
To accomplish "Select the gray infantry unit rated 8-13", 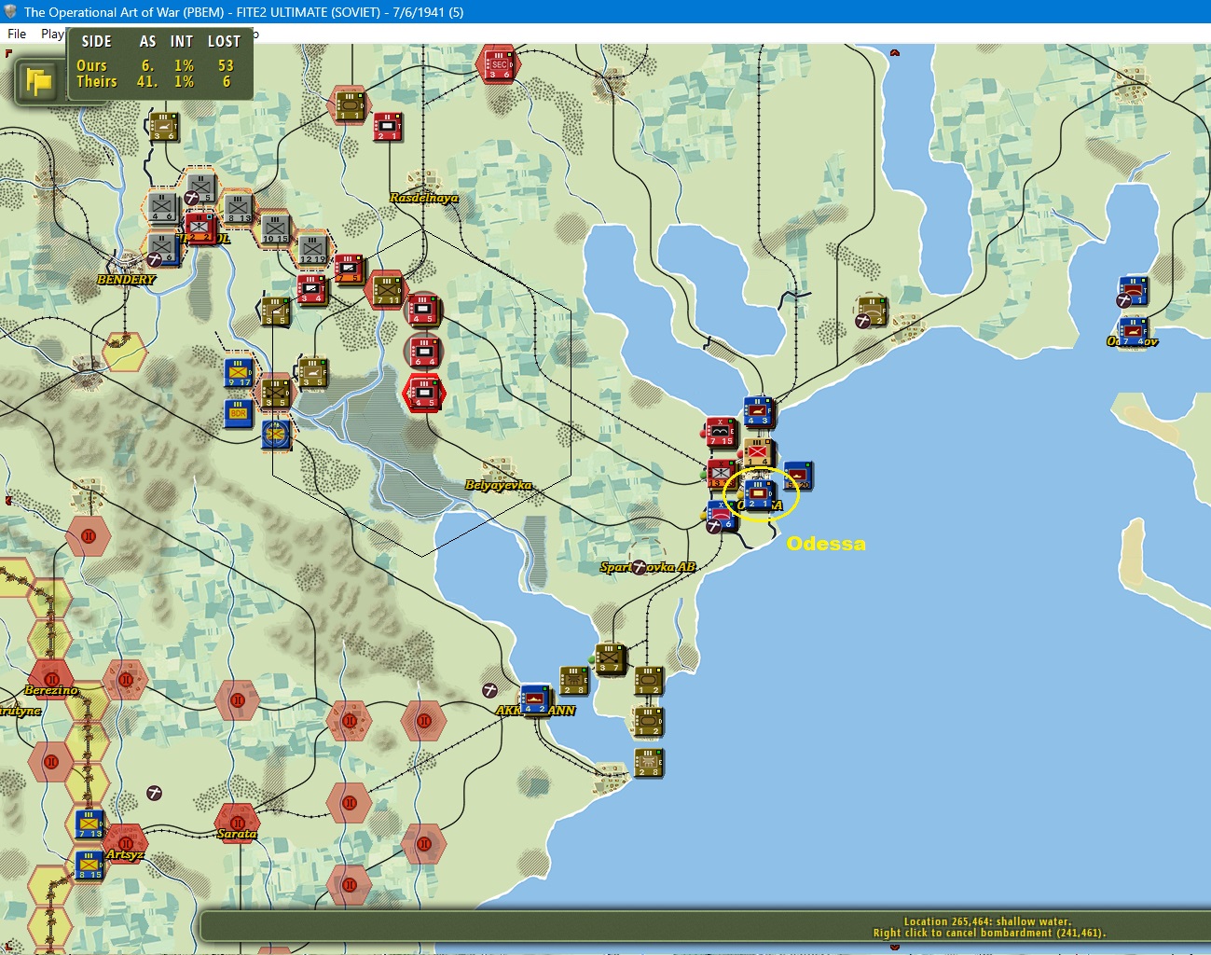I will (239, 208).
